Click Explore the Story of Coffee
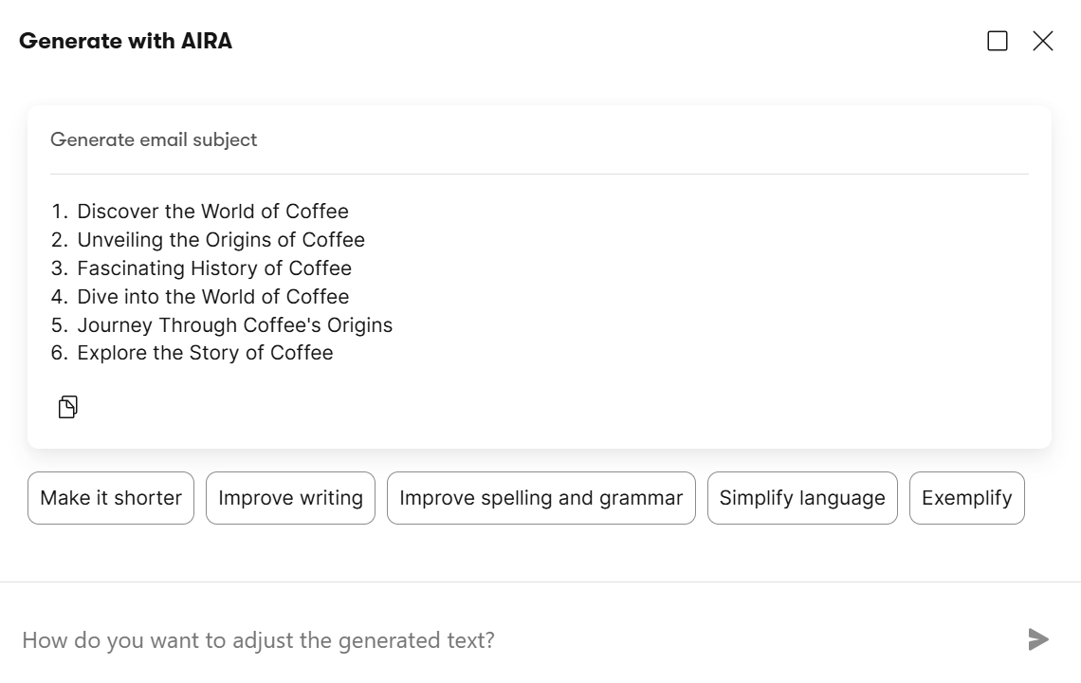1081x683 pixels. (205, 353)
